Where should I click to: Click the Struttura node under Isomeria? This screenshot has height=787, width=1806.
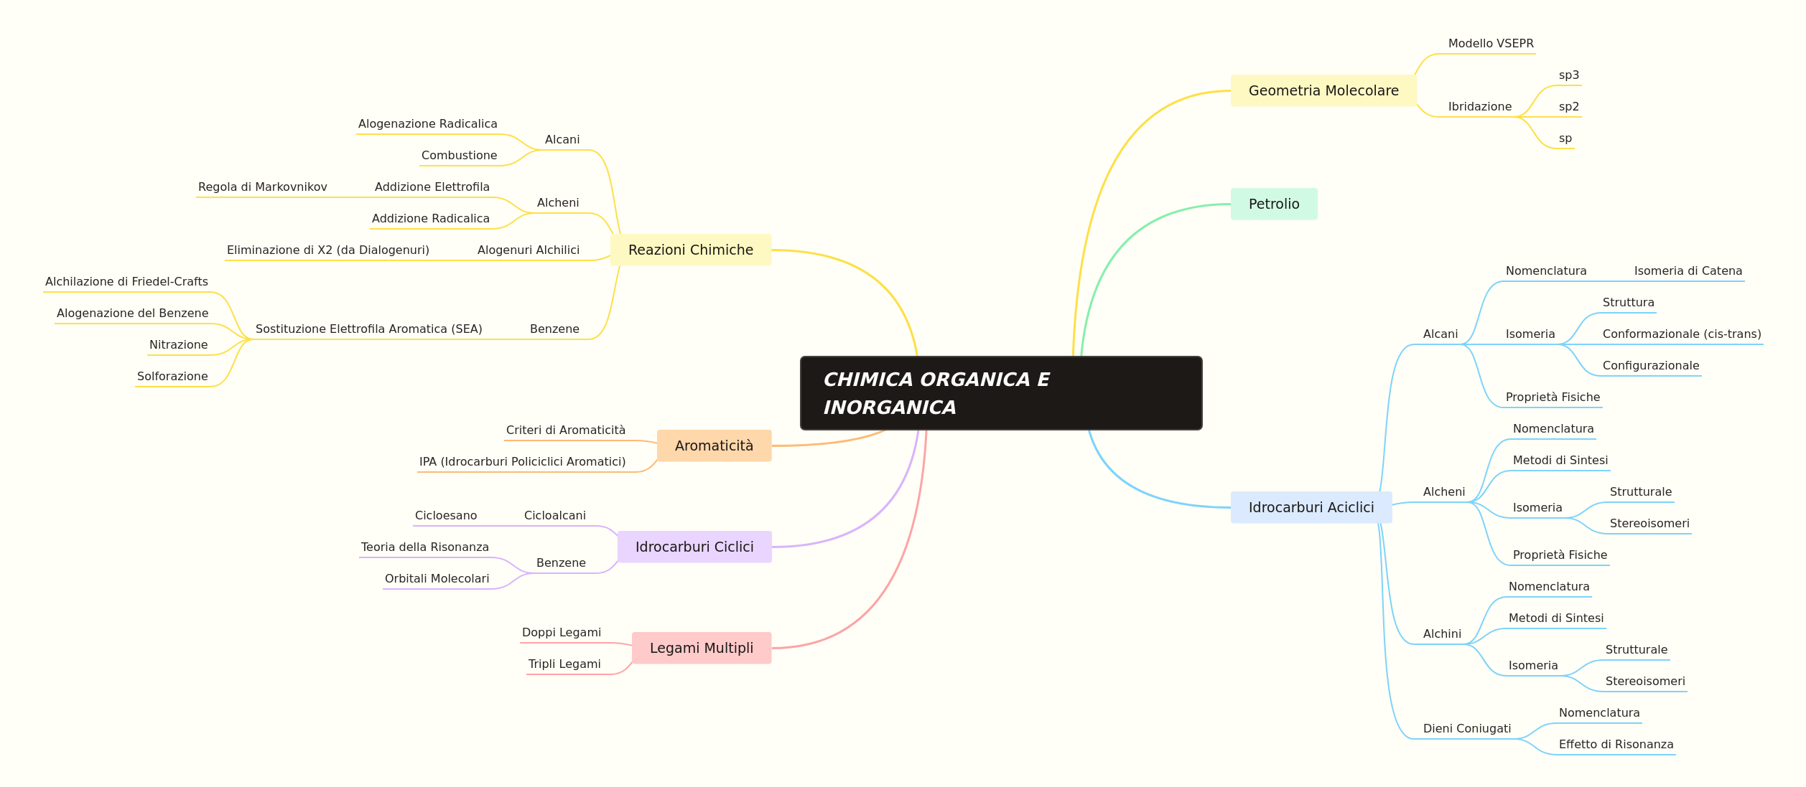(1629, 303)
